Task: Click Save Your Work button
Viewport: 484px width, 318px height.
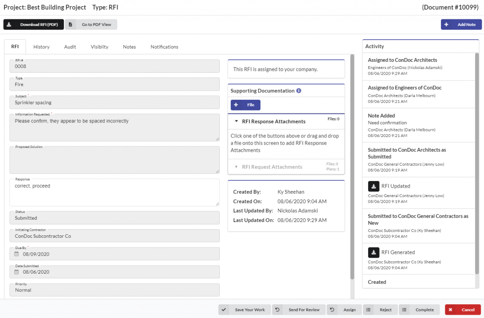Action: (x=244, y=309)
